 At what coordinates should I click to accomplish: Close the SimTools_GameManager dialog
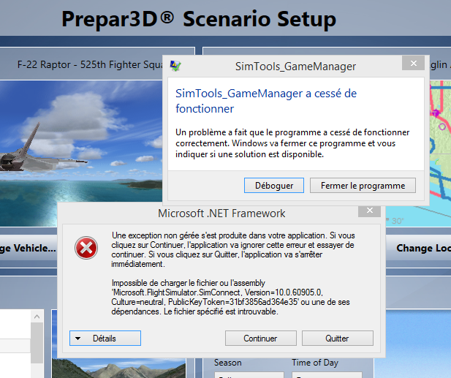coord(413,63)
